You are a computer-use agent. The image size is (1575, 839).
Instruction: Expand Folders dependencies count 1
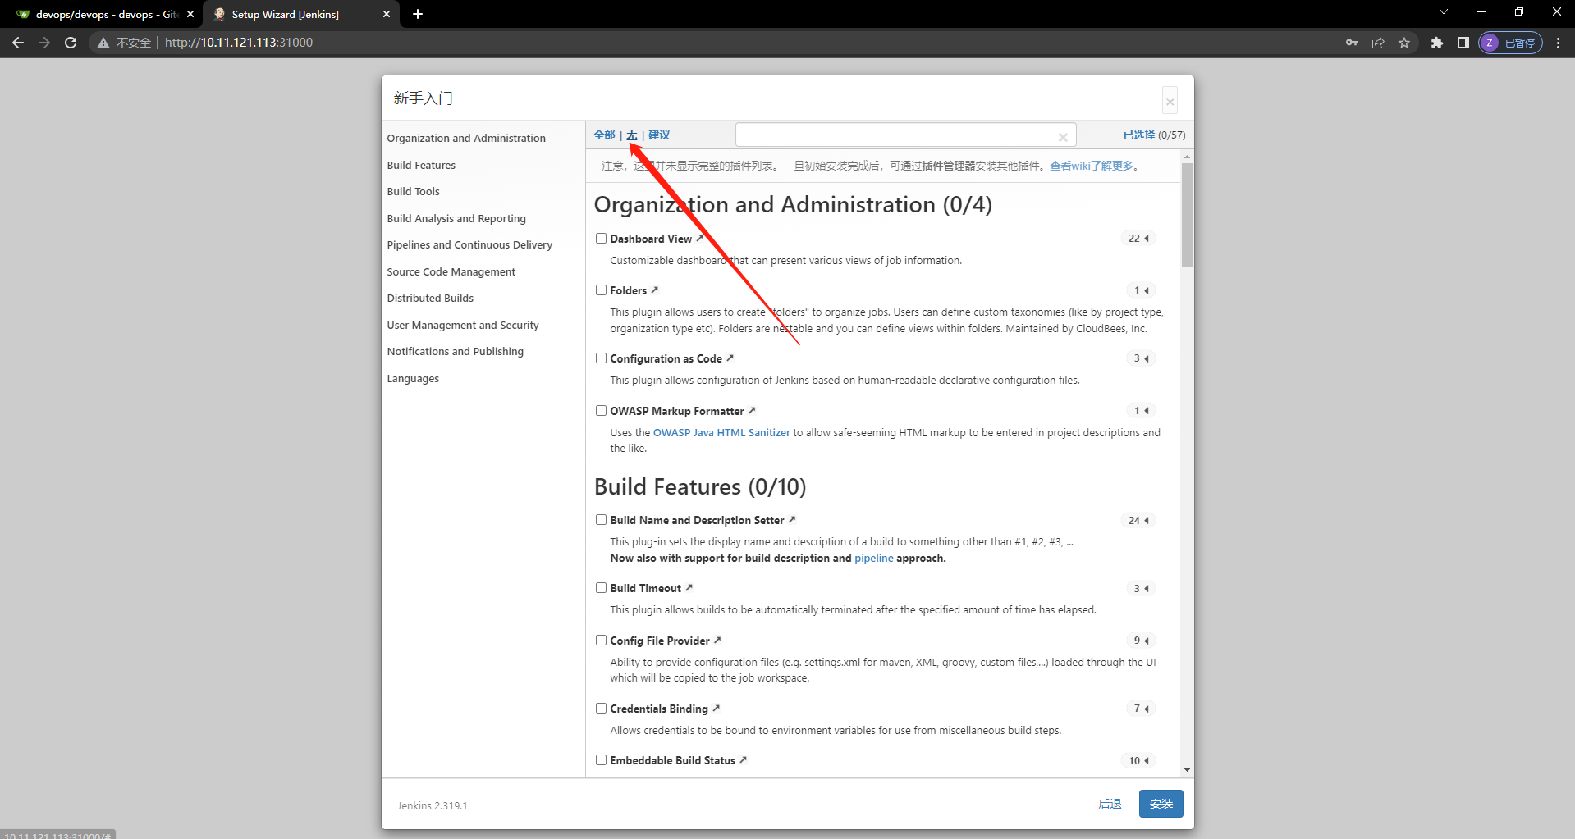(x=1142, y=290)
